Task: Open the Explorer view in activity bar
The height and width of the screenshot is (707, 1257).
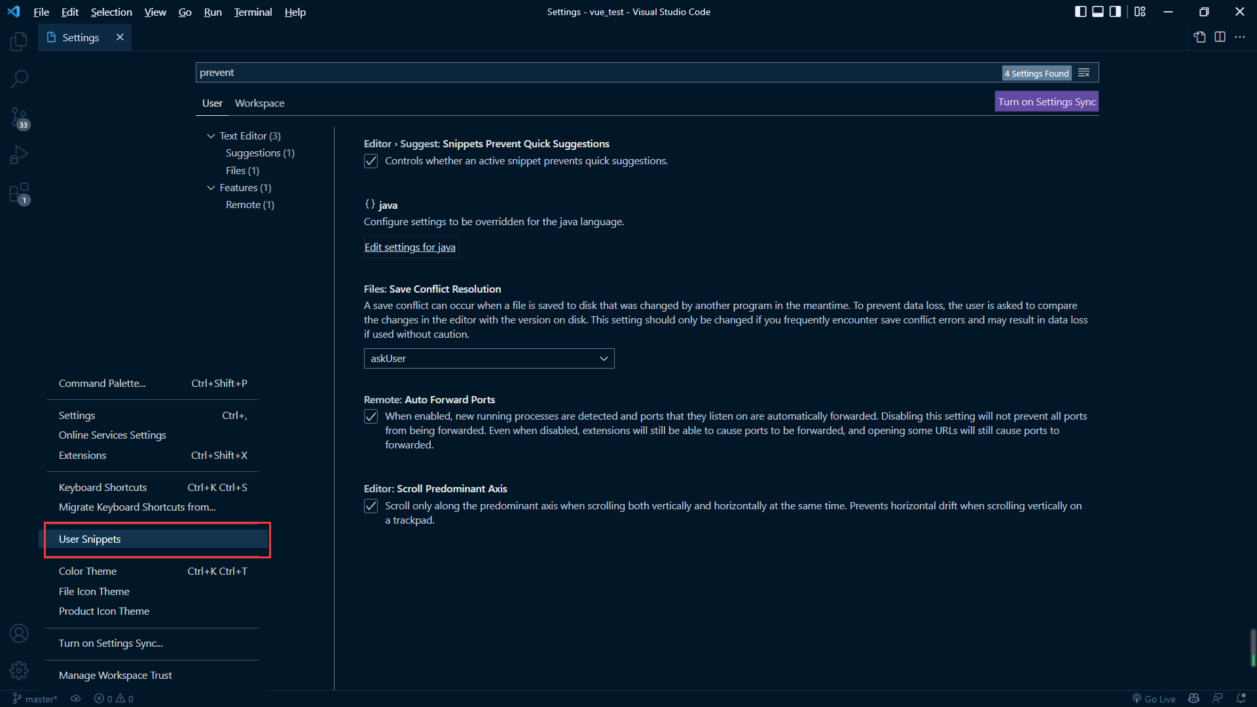Action: 19,41
